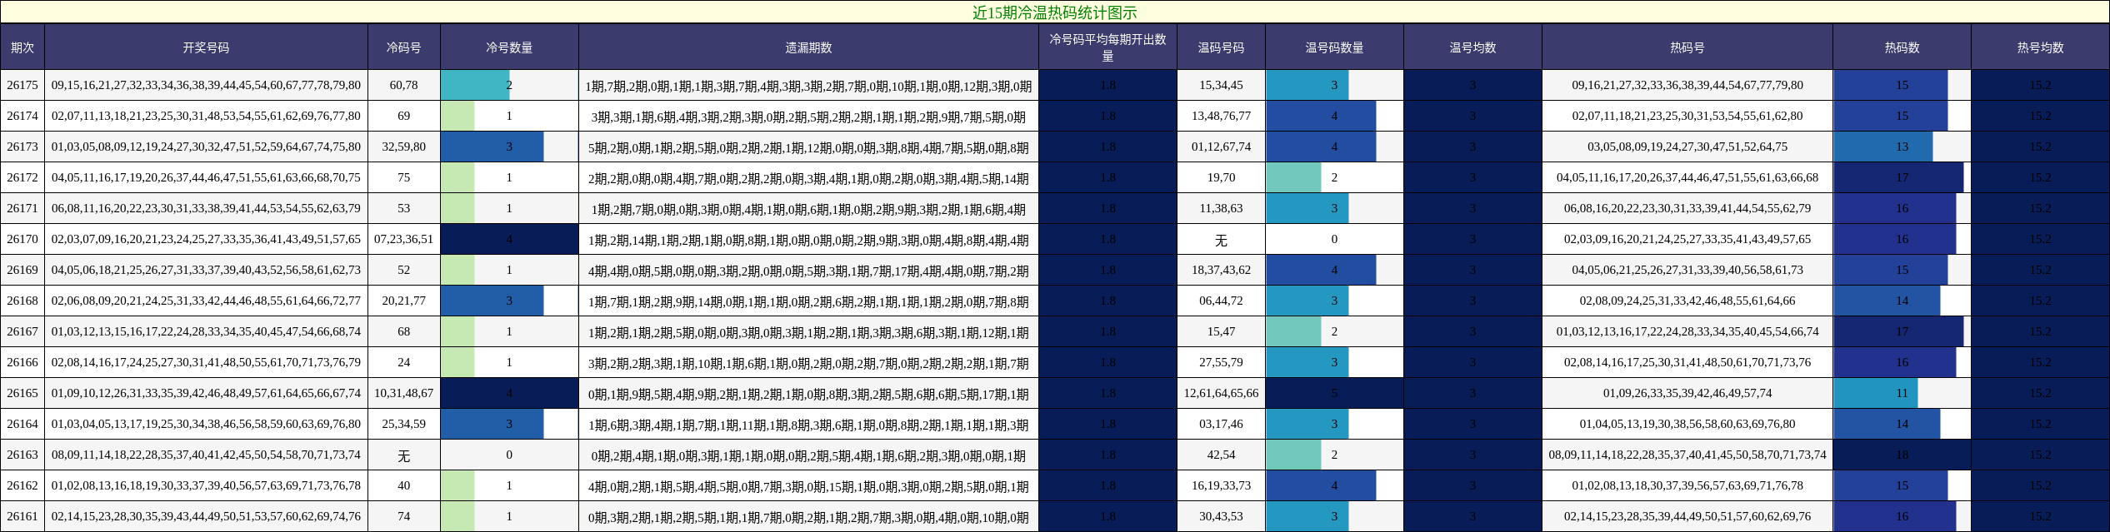Viewport: 2110px width, 532px height.
Task: Click the 温号码数量 column header
Action: [x=1334, y=47]
